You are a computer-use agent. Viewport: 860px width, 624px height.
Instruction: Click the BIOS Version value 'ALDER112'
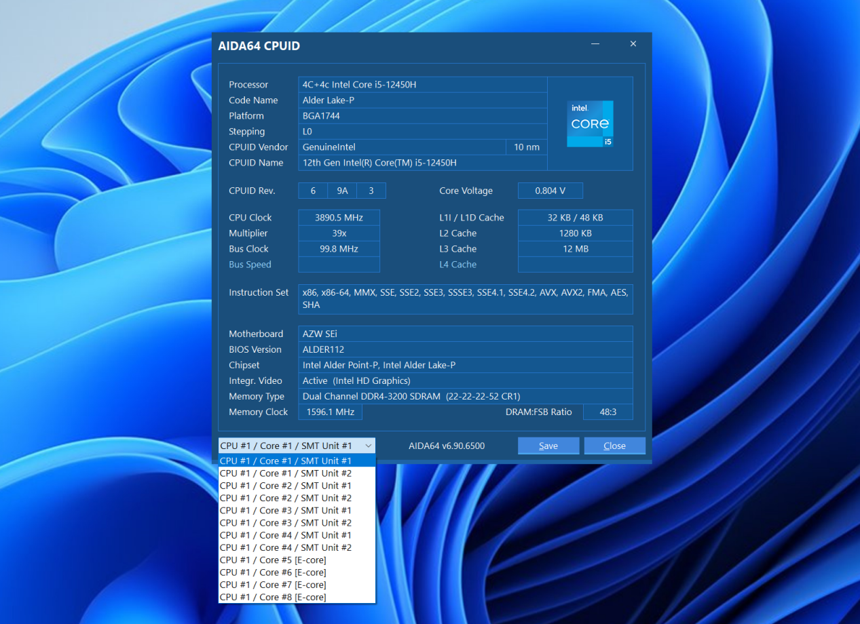[x=466, y=349]
